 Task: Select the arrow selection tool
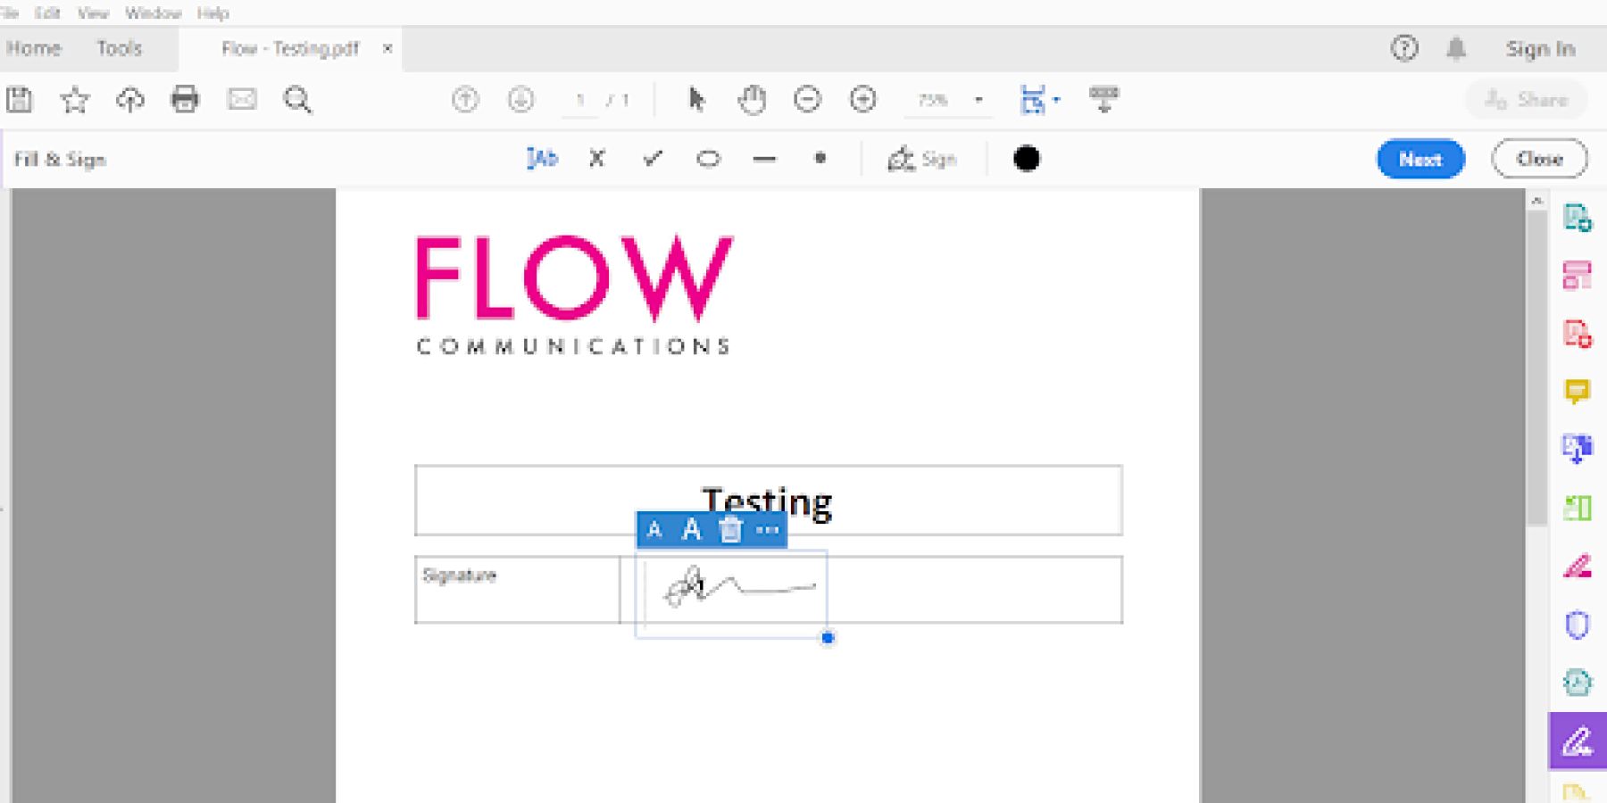tap(696, 99)
